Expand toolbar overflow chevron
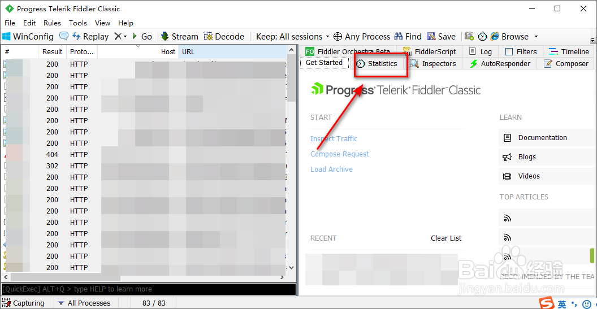Image resolution: width=597 pixels, height=309 pixels. click(592, 40)
